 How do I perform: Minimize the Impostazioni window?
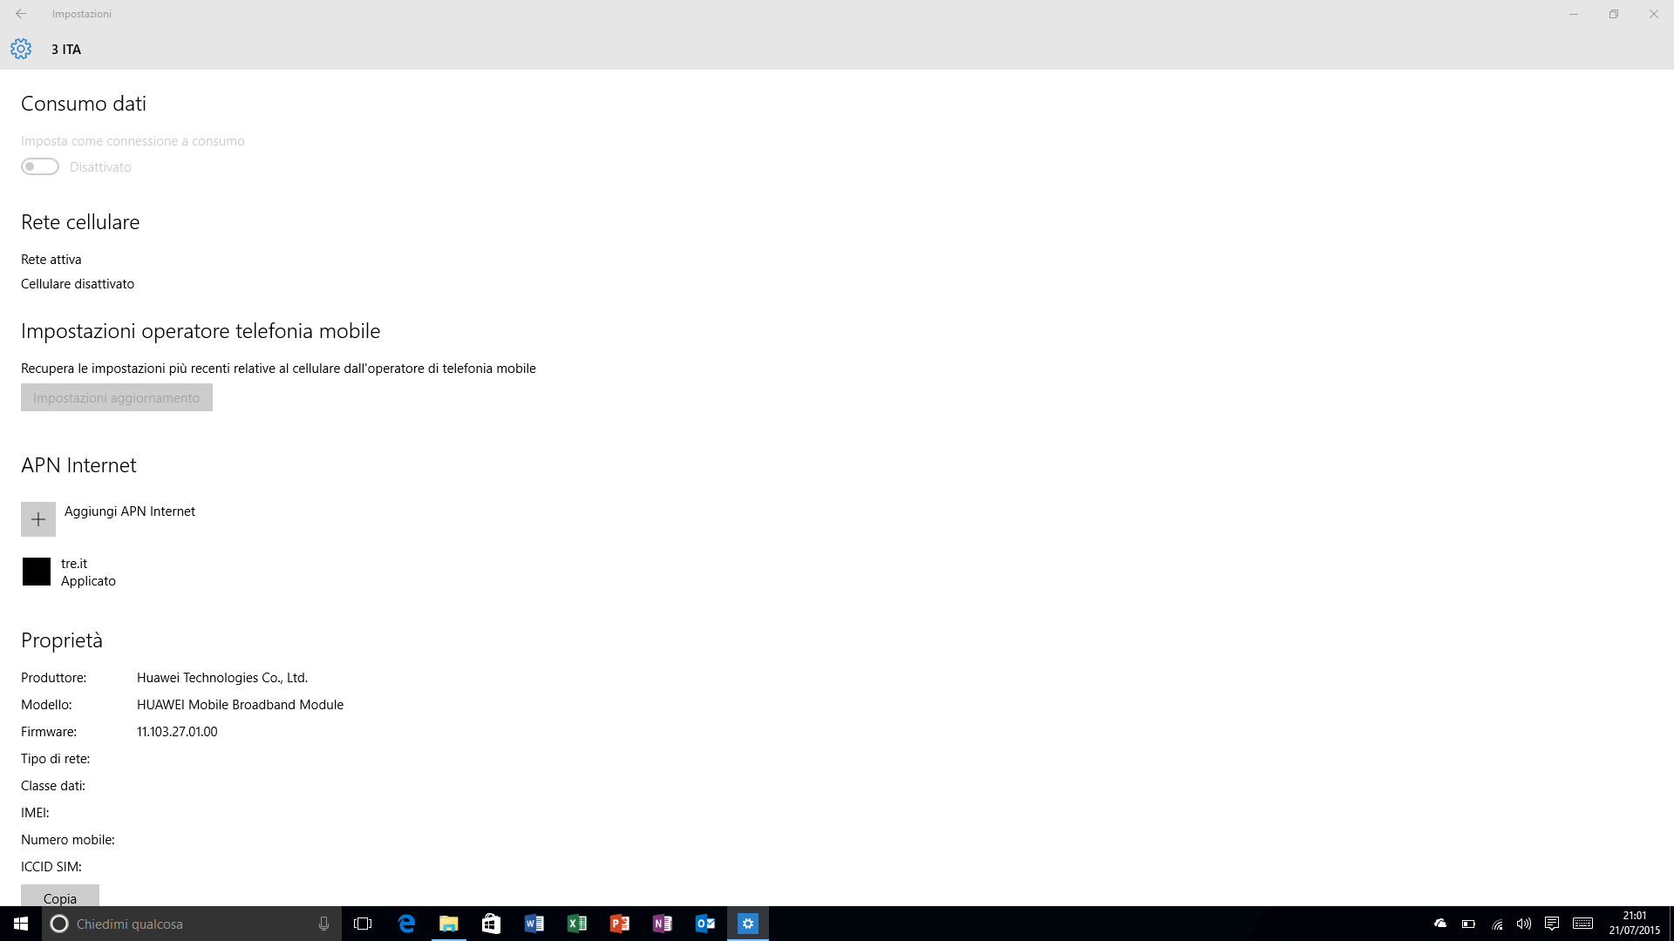click(x=1574, y=14)
